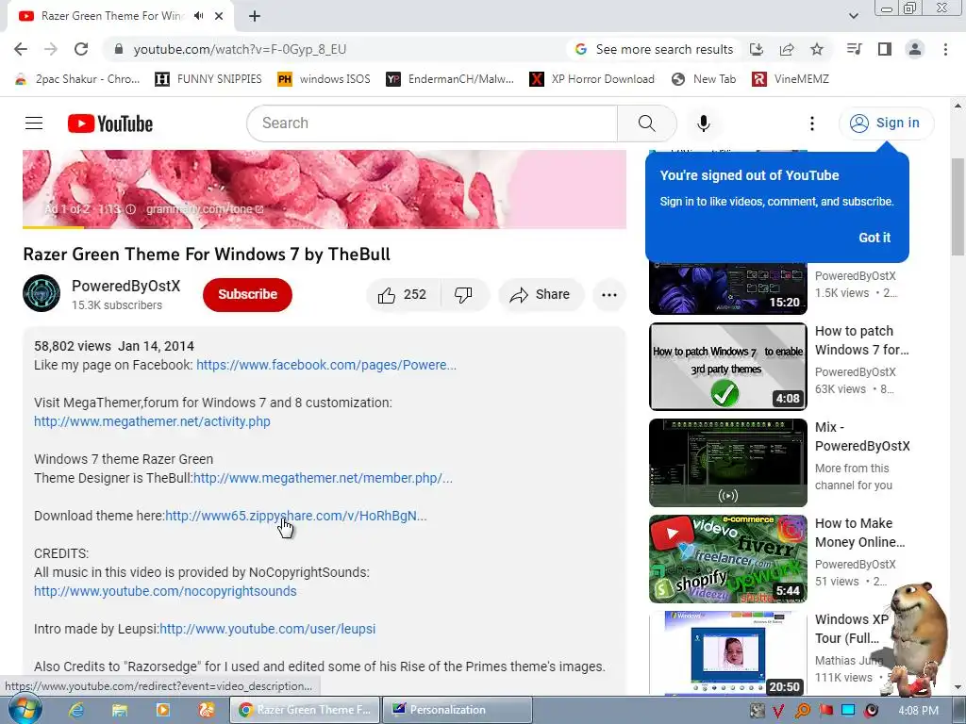The height and width of the screenshot is (724, 966).
Task: Click the See more search results chip
Action: point(655,49)
